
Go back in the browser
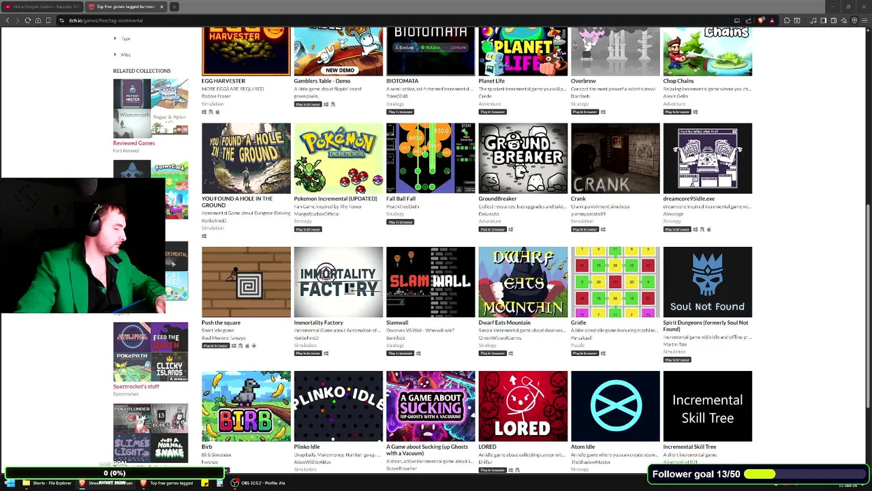pos(7,20)
